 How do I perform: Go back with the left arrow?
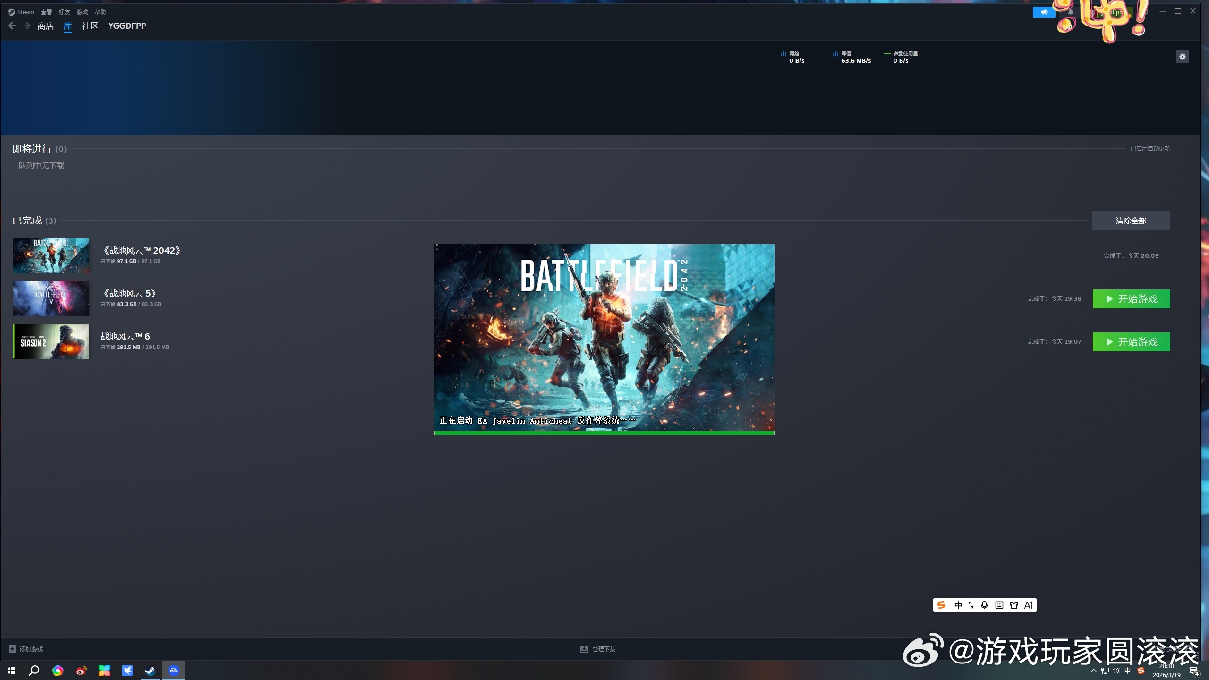[12, 25]
